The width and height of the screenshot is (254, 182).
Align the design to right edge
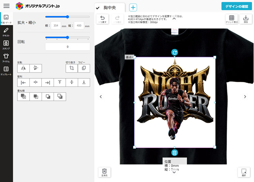tap(48, 83)
